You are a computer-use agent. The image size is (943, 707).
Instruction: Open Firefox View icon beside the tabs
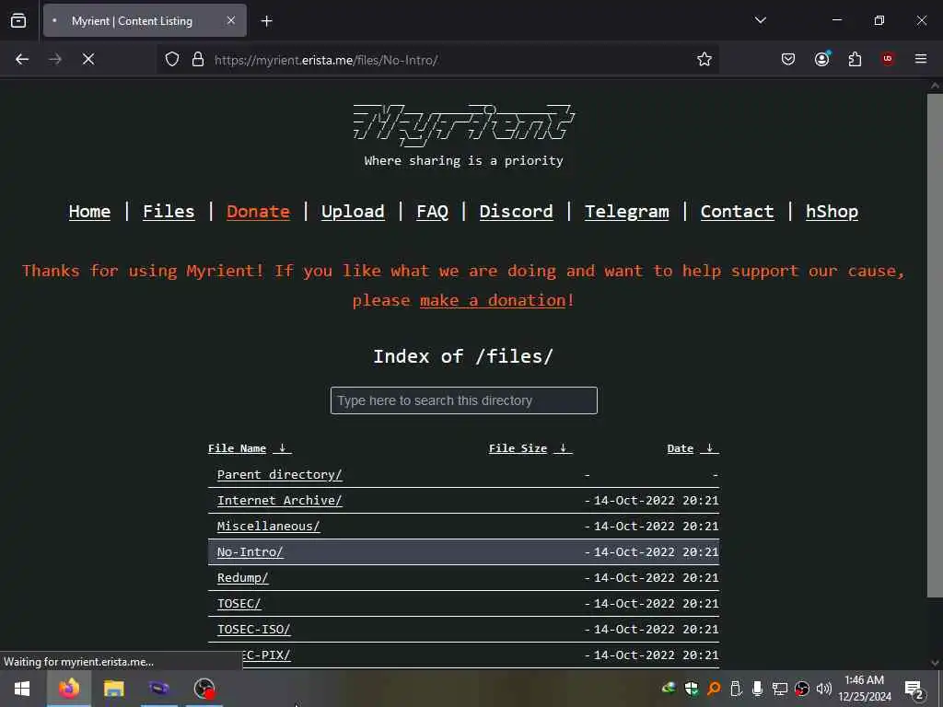pyautogui.click(x=18, y=21)
